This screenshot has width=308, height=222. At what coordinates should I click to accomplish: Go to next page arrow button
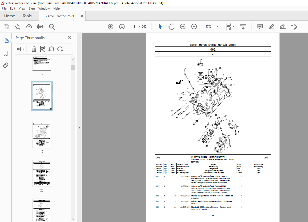[122, 27]
